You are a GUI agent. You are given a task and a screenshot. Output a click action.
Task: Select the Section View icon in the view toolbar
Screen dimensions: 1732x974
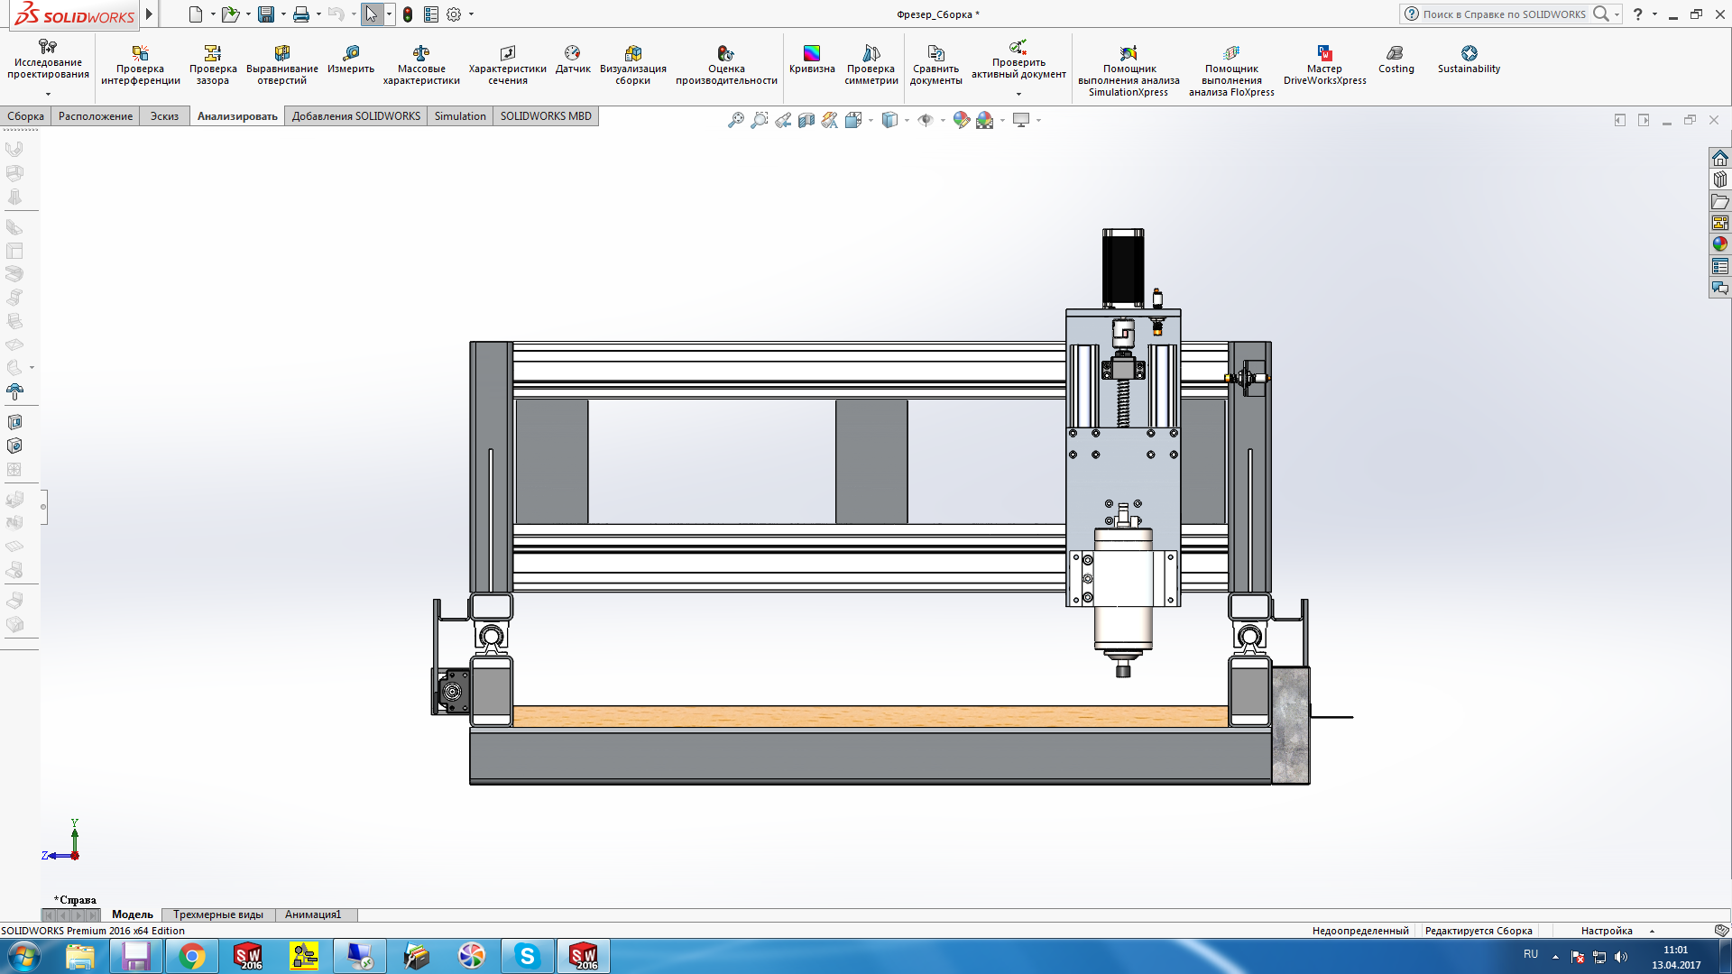click(806, 120)
